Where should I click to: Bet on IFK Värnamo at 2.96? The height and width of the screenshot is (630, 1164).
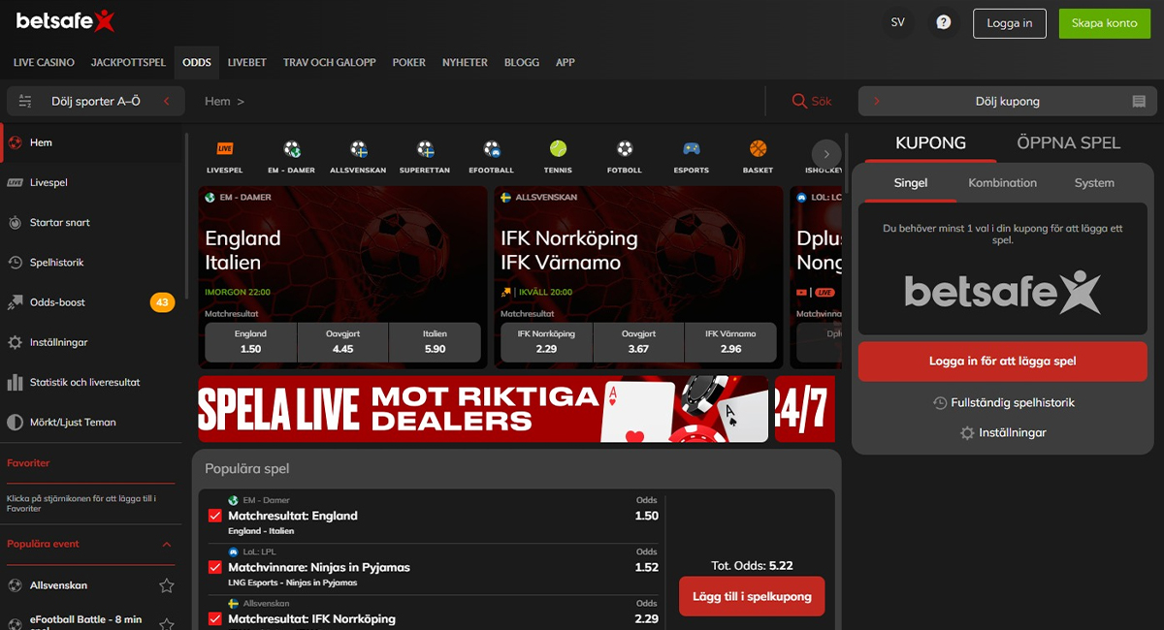click(730, 342)
